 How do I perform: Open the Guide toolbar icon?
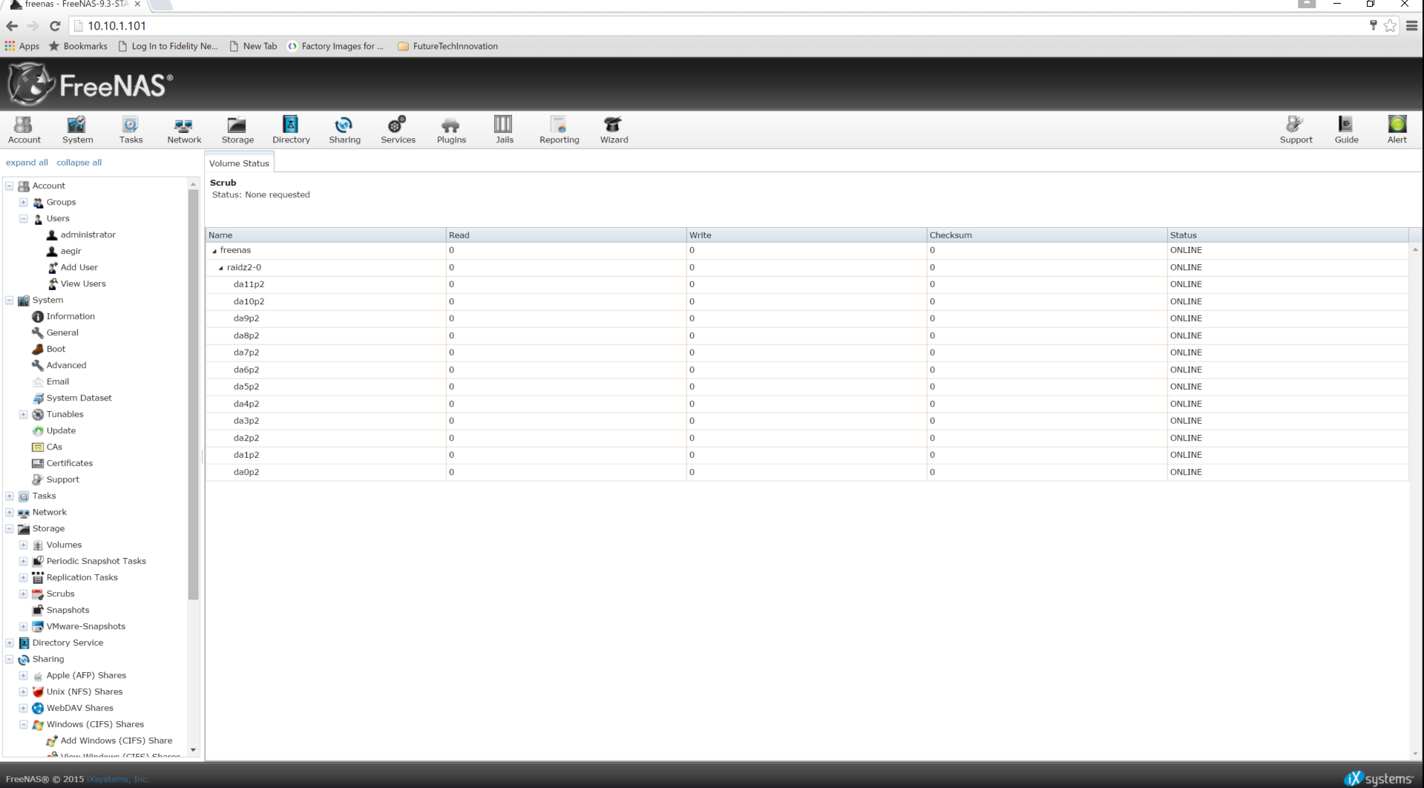tap(1346, 129)
